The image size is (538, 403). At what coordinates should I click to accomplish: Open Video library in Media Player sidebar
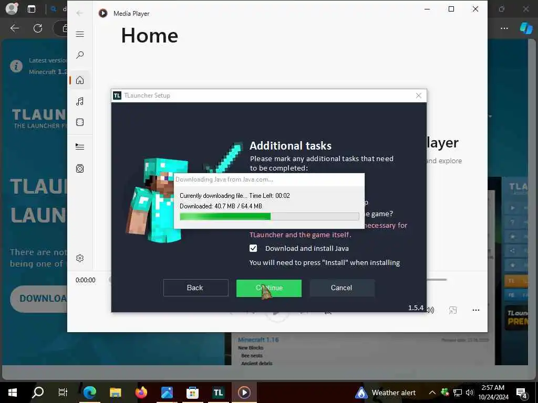click(x=80, y=122)
